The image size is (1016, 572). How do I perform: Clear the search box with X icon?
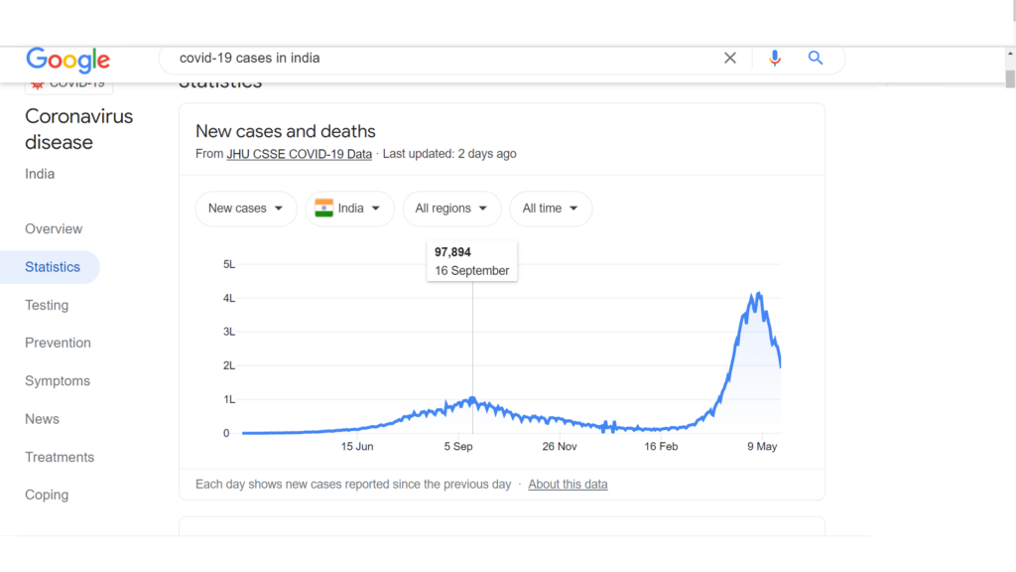[x=729, y=58]
